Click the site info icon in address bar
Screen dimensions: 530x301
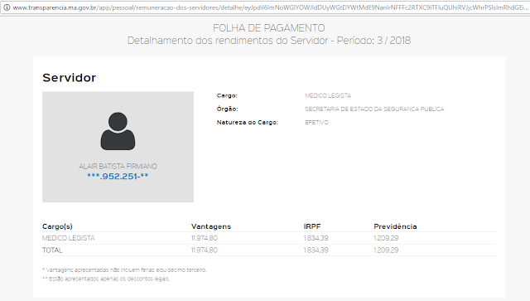coord(7,7)
